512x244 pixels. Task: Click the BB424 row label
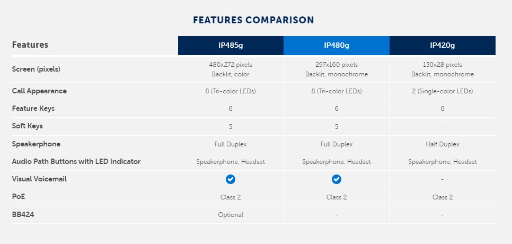click(x=23, y=215)
